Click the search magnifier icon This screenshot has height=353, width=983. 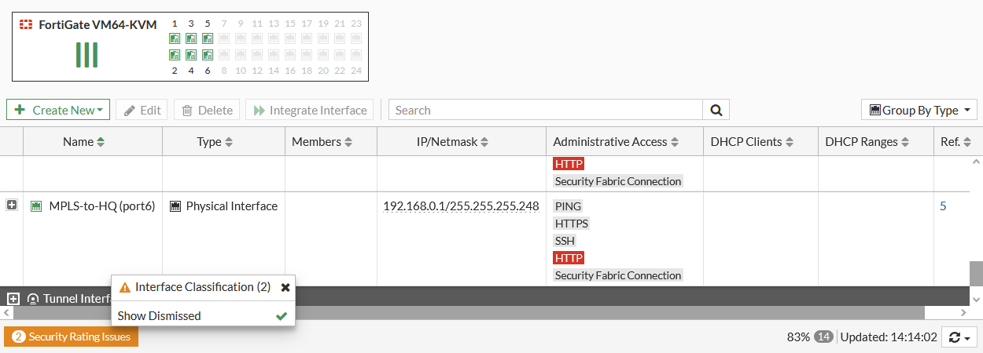click(716, 110)
